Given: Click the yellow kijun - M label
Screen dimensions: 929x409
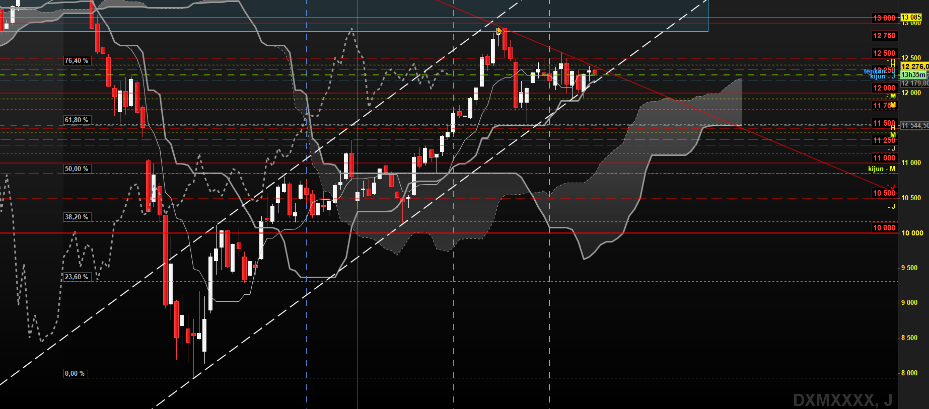Looking at the screenshot, I should tap(882, 169).
